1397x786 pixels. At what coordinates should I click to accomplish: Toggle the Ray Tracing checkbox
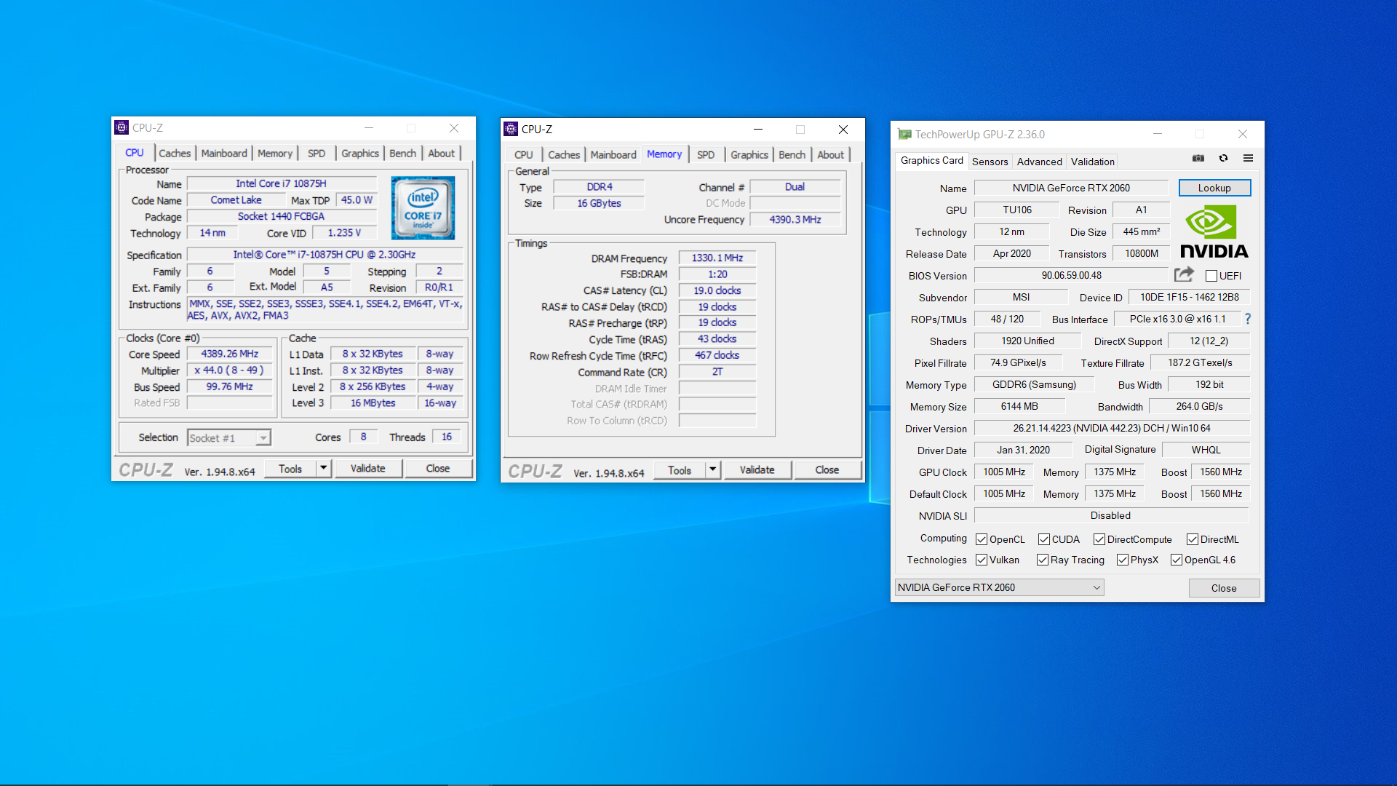1043,560
